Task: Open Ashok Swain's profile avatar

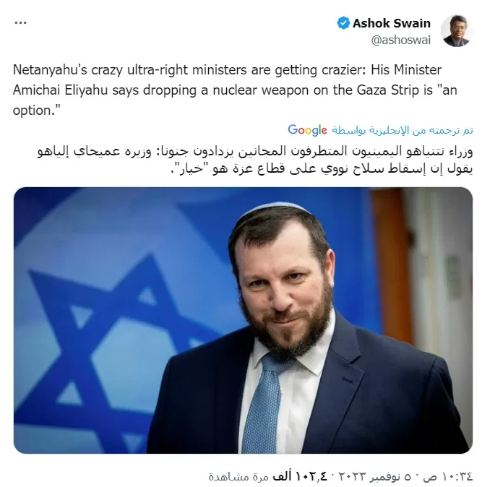Action: [456, 31]
